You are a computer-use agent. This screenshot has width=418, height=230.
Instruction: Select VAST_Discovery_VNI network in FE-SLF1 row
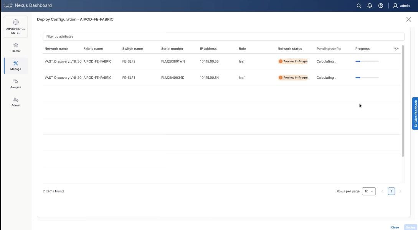coord(63,78)
